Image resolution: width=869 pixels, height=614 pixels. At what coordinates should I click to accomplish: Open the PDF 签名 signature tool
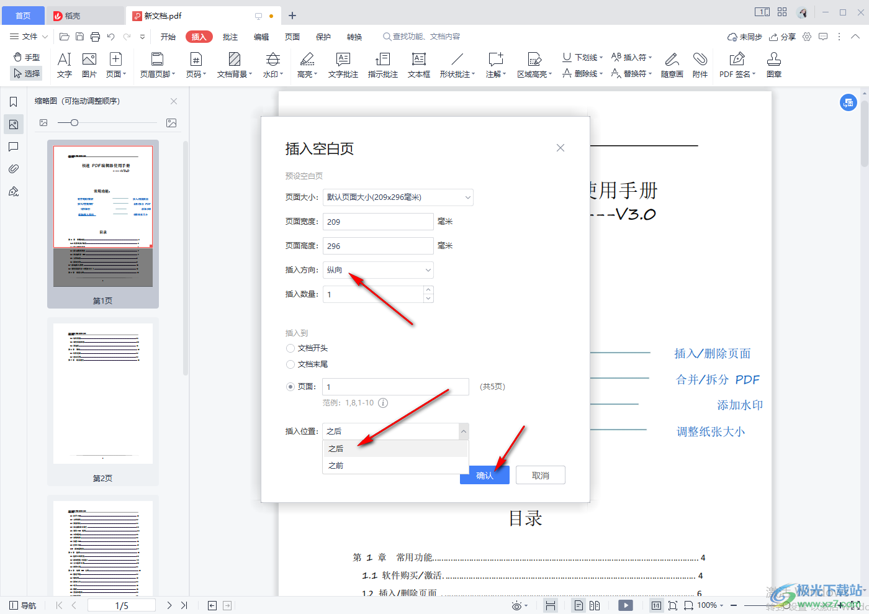point(737,65)
